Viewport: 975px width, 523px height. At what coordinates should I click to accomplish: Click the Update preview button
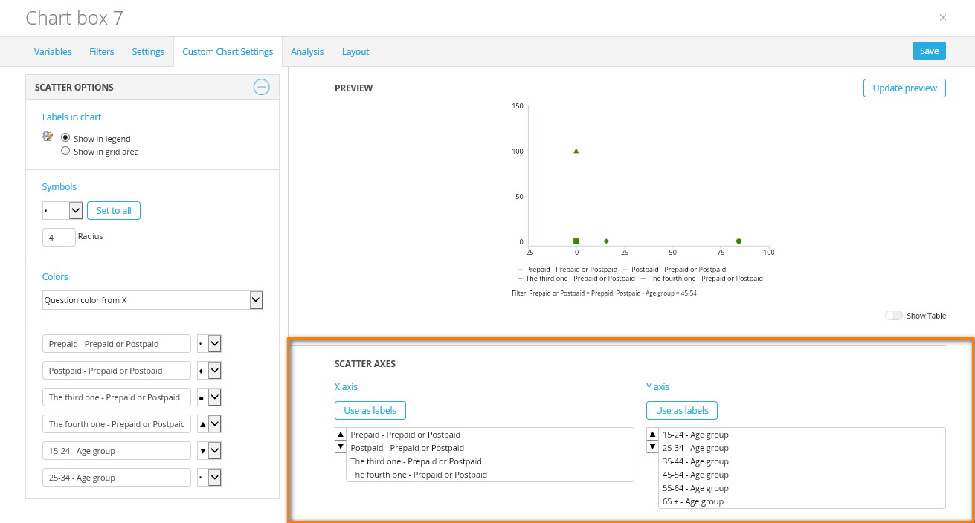tap(904, 88)
